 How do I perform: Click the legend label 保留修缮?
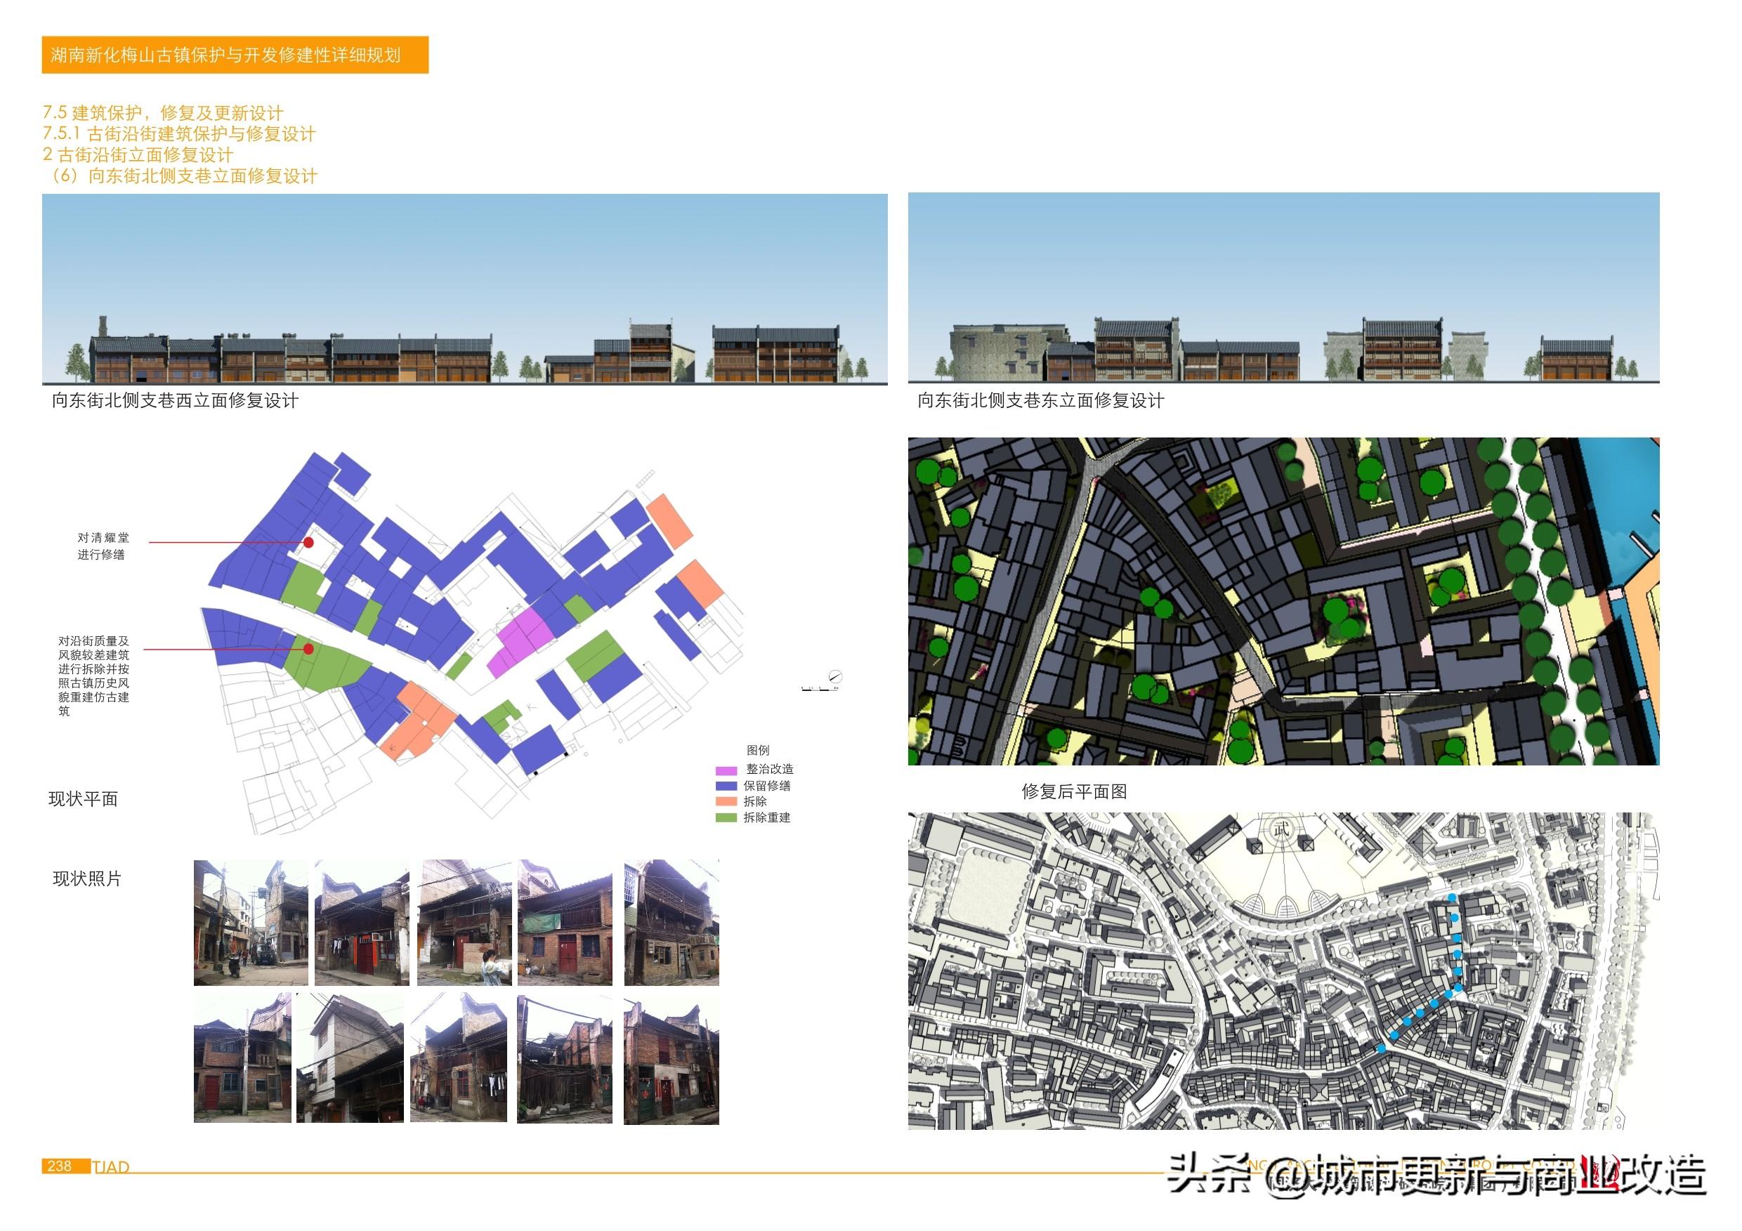pyautogui.click(x=767, y=786)
